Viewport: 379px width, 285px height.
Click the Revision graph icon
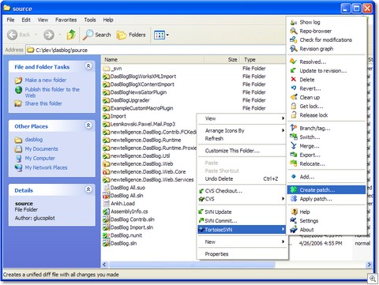(x=294, y=49)
